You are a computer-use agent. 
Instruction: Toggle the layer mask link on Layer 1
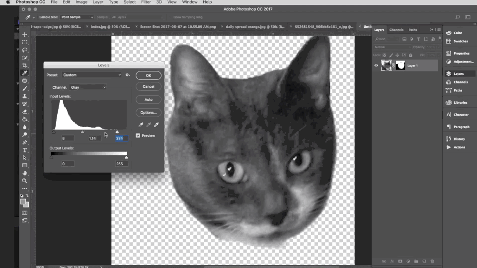393,66
